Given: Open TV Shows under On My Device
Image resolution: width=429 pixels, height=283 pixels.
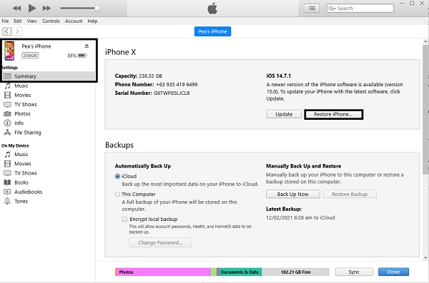Looking at the screenshot, I should (x=26, y=173).
